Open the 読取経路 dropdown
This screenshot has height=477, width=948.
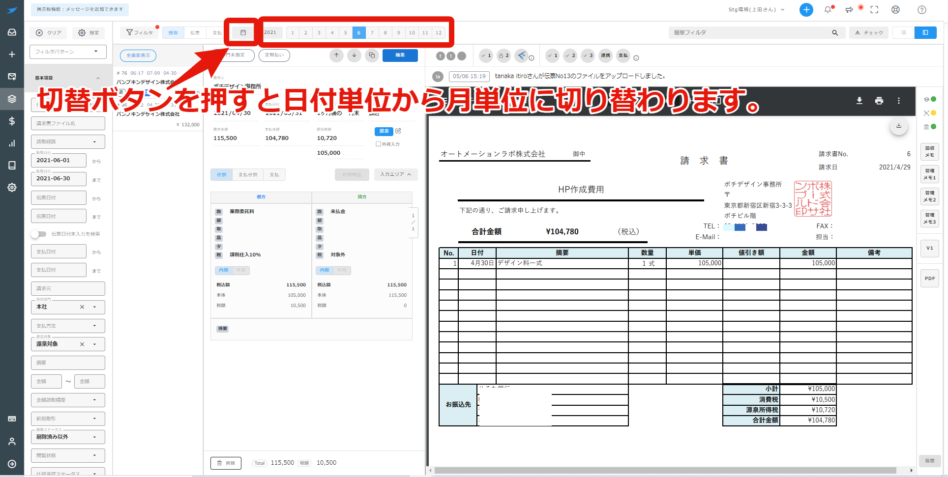[x=68, y=141]
